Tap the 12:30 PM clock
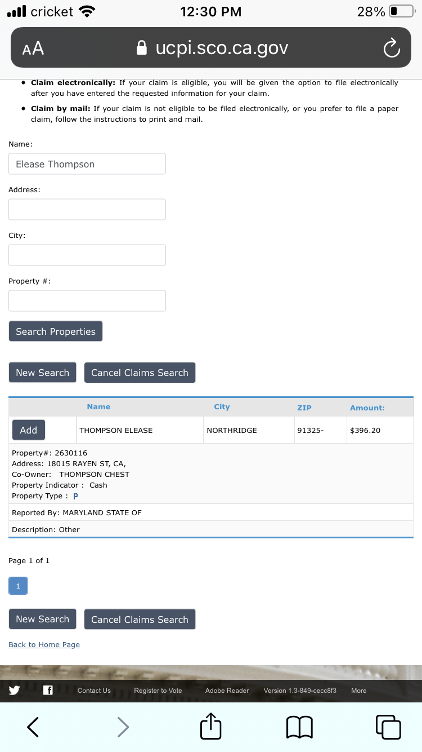The image size is (422, 752). click(211, 11)
